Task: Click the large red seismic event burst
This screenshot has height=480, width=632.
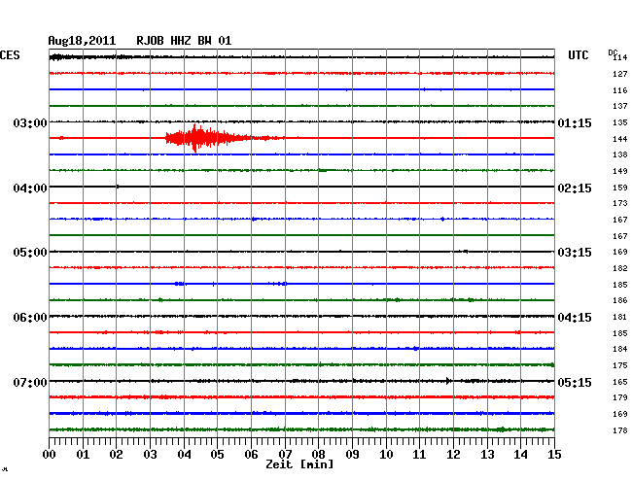Action: [225, 138]
